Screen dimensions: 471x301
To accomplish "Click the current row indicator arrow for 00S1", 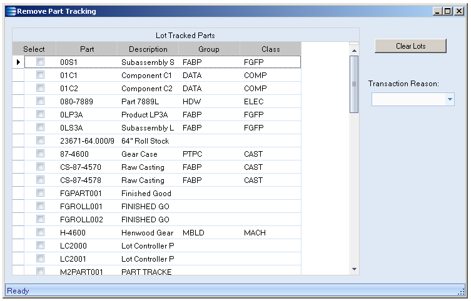I will [x=18, y=62].
